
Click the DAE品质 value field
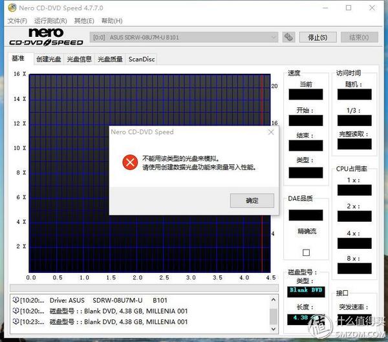[x=306, y=215]
